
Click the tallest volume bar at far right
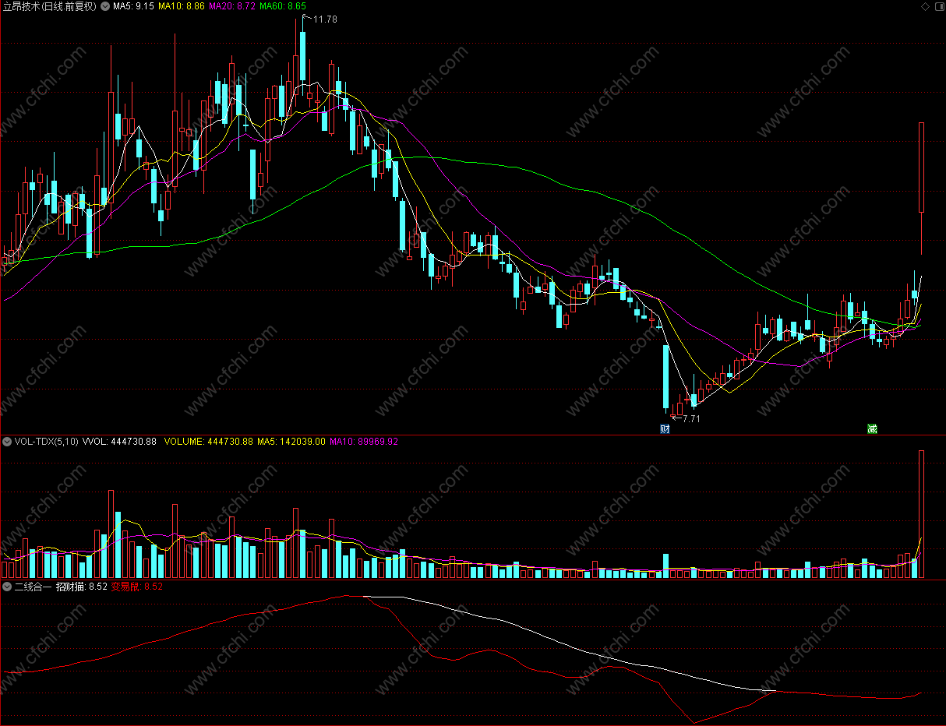921,514
